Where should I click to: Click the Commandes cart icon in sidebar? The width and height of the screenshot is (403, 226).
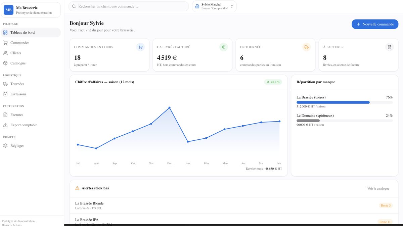(x=5, y=43)
